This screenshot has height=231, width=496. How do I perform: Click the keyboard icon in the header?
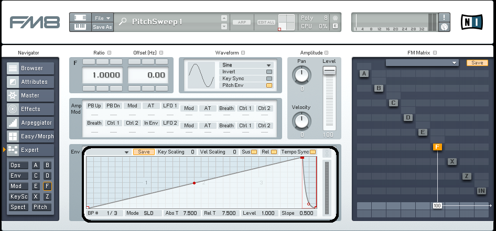click(80, 27)
